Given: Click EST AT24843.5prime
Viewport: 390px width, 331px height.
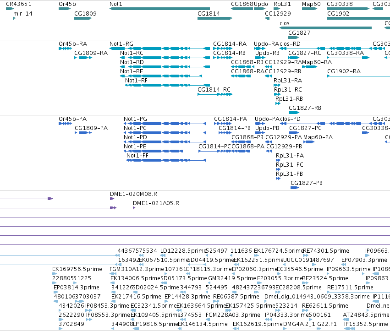Looking at the screenshot, I should pos(346,320).
